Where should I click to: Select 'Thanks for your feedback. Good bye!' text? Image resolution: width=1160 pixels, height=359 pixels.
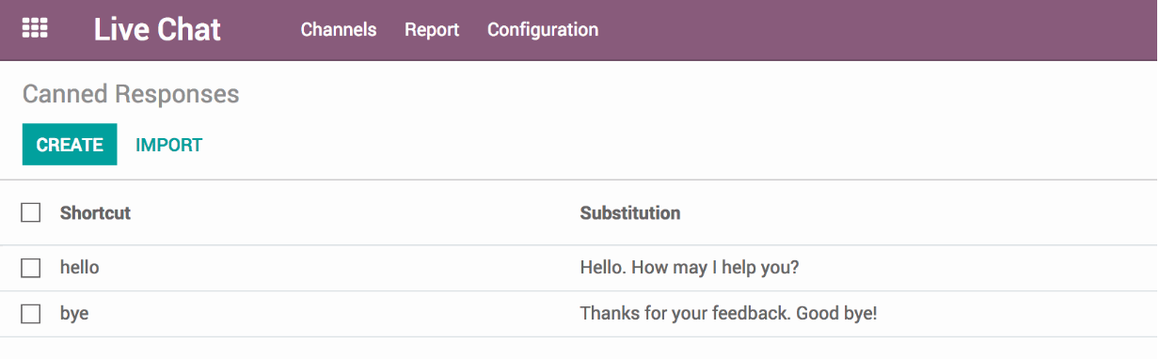coord(729,314)
